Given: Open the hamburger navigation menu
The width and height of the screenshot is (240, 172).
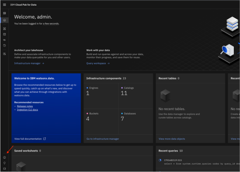Looking at the screenshot, I should coord(4,5).
